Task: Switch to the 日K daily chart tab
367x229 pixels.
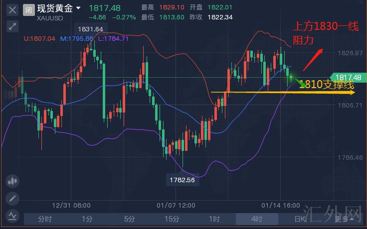Action: click(x=299, y=219)
